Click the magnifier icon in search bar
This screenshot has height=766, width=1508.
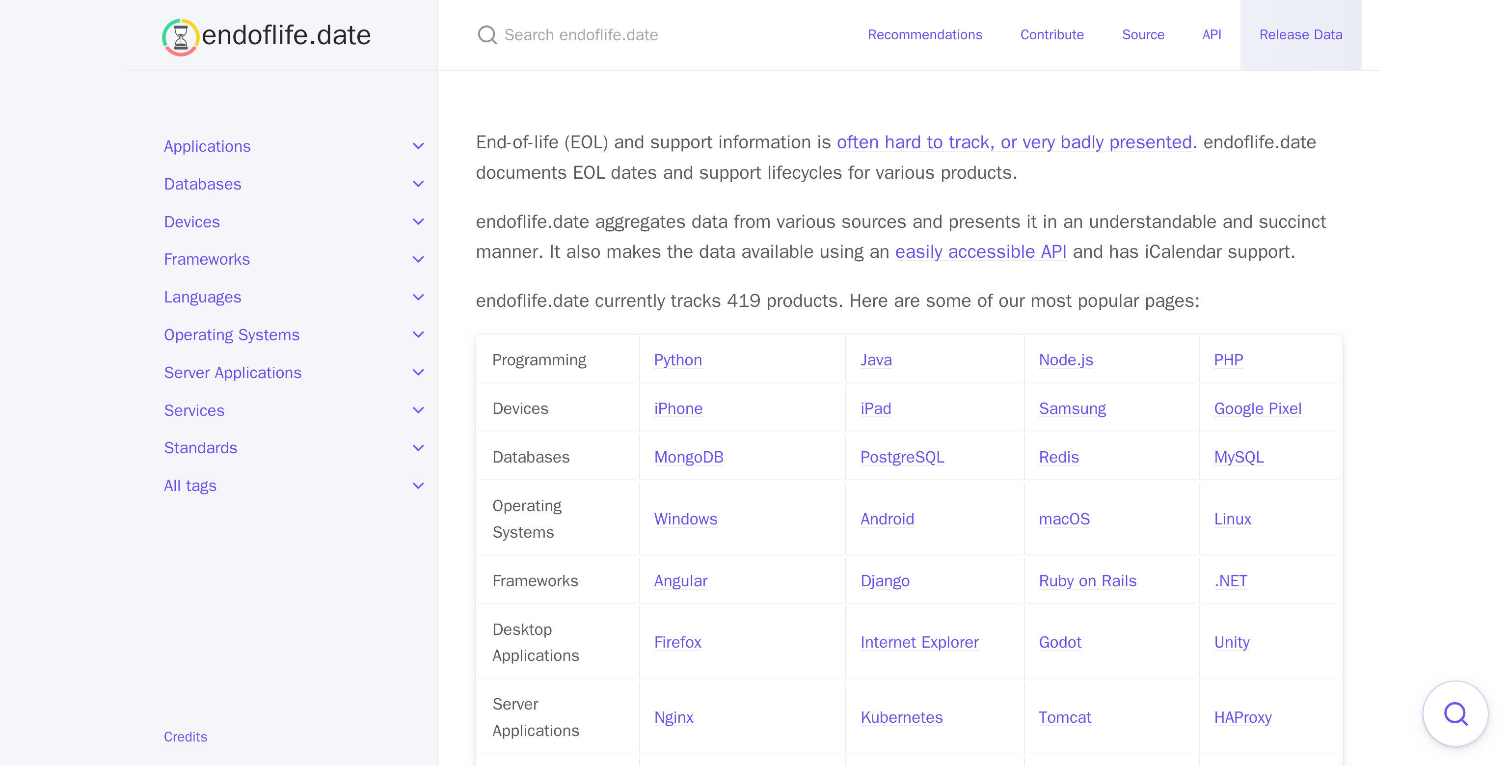486,35
